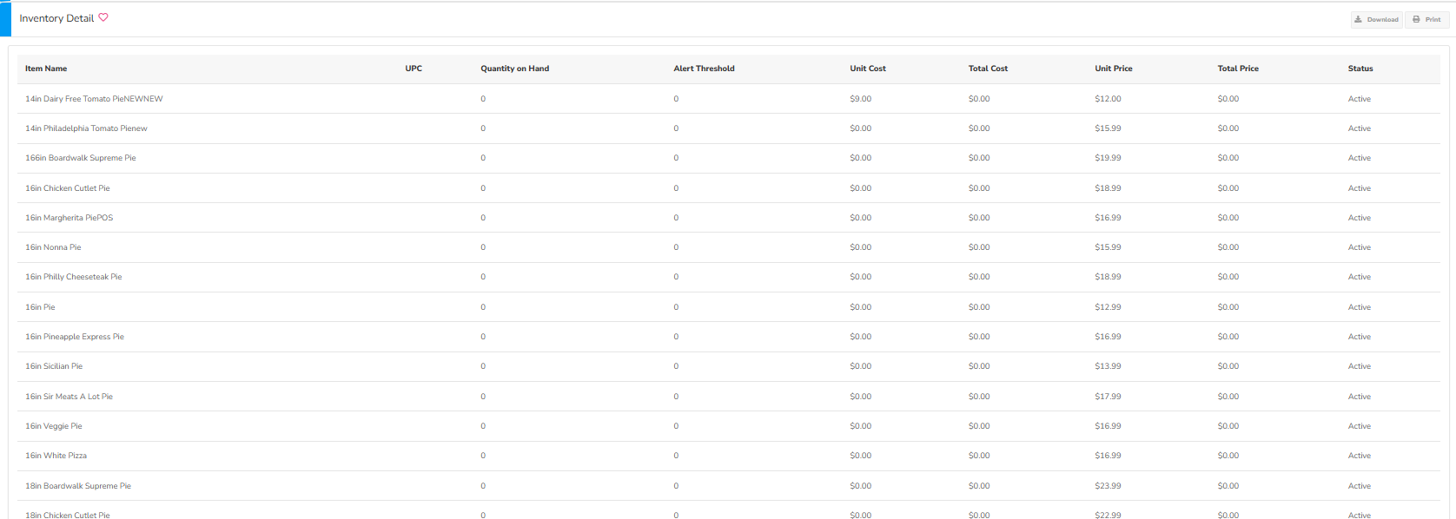Sort by Unit Price column header
This screenshot has width=1456, height=519.
[x=1113, y=69]
